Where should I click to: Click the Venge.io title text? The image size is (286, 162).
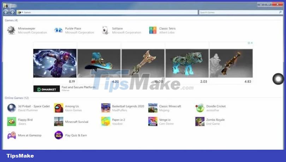[165, 120]
